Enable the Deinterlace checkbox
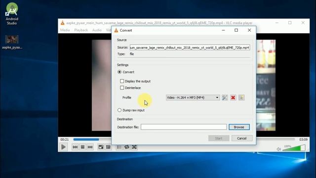This screenshot has height=178, width=316. (x=122, y=88)
